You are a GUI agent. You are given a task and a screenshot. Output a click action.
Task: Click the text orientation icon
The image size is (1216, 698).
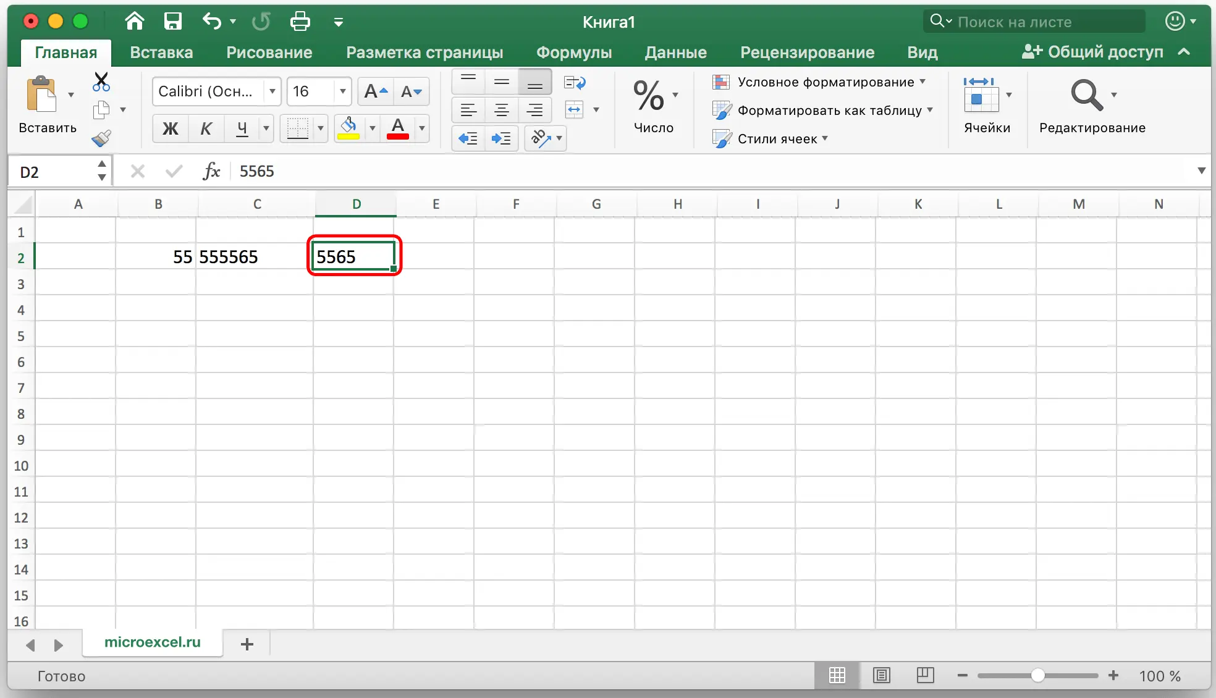point(541,138)
